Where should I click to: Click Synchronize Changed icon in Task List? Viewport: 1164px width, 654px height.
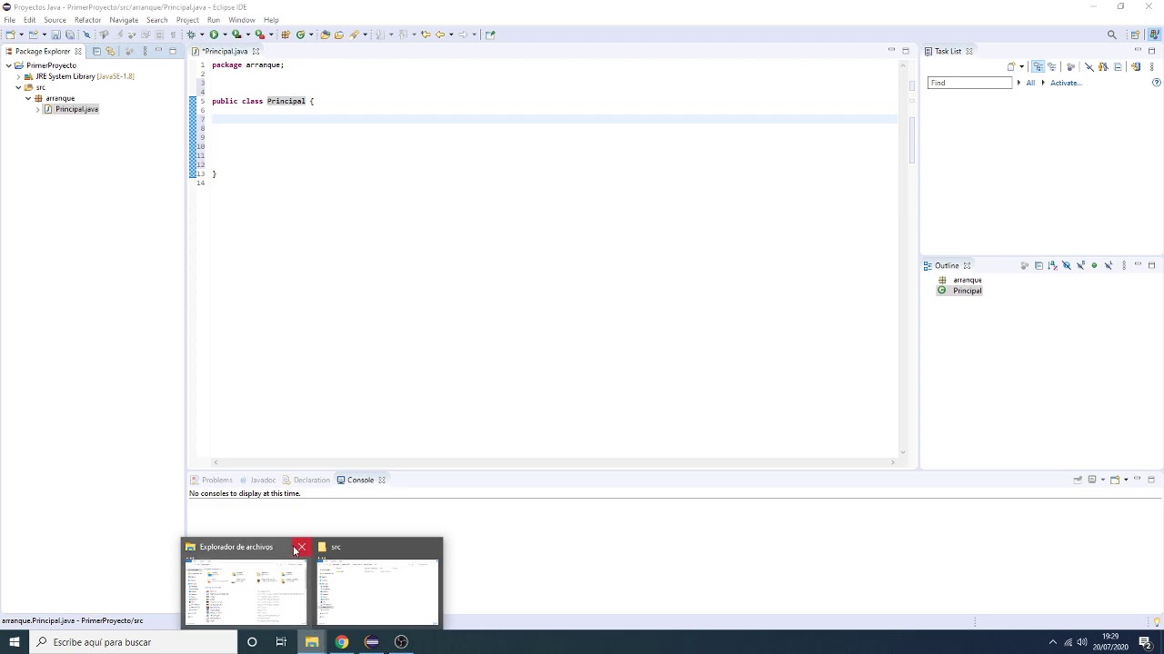pyautogui.click(x=1136, y=66)
